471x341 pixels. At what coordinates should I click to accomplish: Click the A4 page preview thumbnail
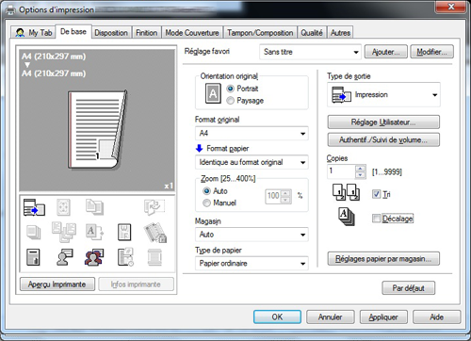97,129
